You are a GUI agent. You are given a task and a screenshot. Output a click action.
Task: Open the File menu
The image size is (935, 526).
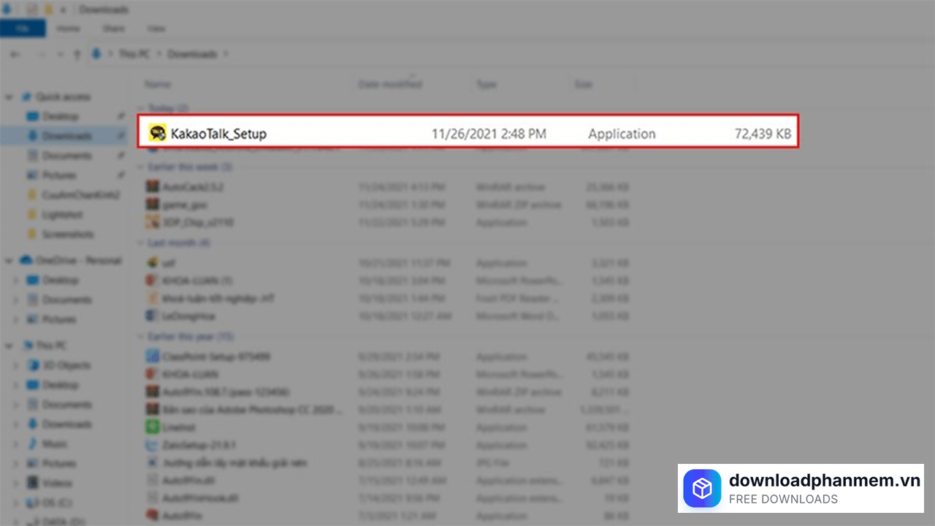coord(23,28)
